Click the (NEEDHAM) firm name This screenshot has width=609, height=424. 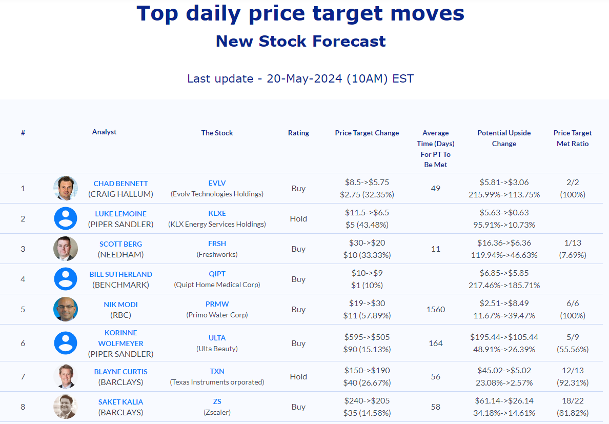pos(121,255)
